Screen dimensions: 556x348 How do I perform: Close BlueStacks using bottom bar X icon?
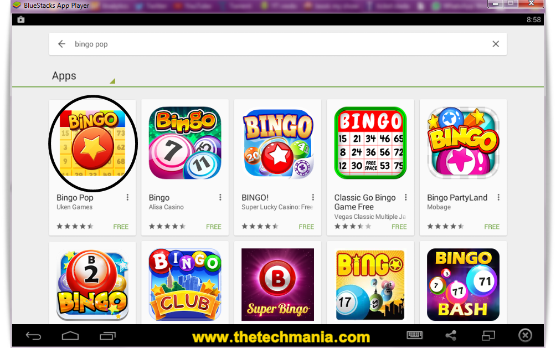point(525,335)
